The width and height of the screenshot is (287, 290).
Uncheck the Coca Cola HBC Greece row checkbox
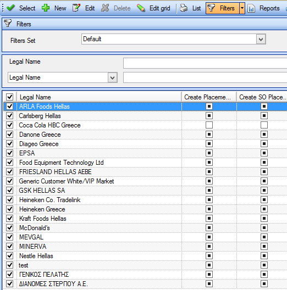point(9,125)
